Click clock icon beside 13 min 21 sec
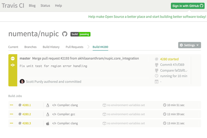The height and width of the screenshot is (138, 207). pos(165,123)
